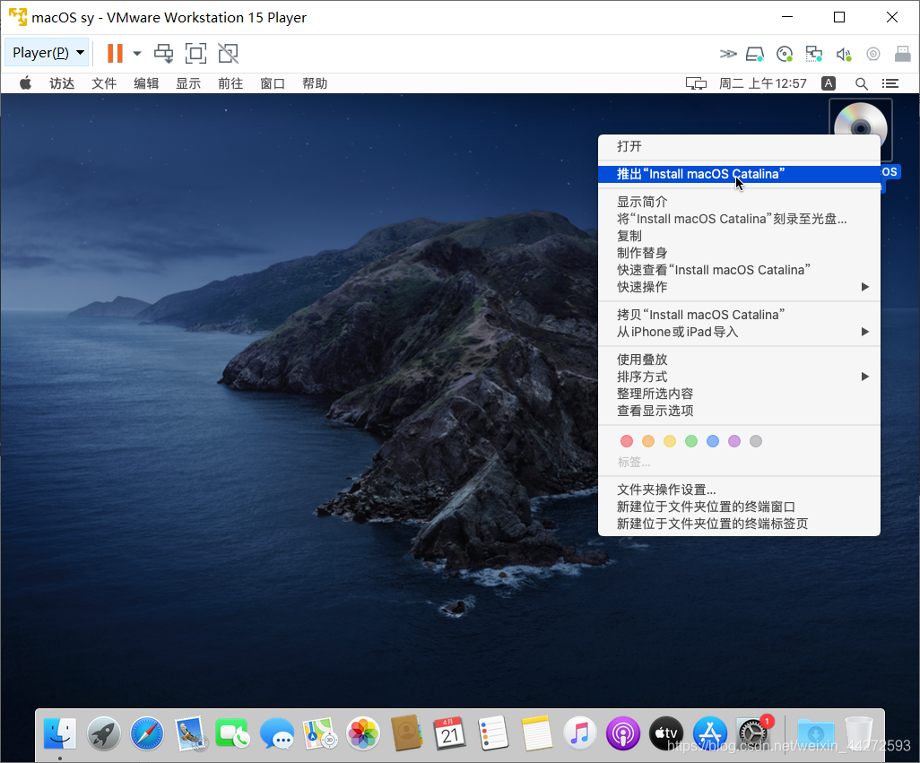Viewport: 920px width, 763px height.
Task: Launch App Store from the Dock
Action: [x=709, y=733]
